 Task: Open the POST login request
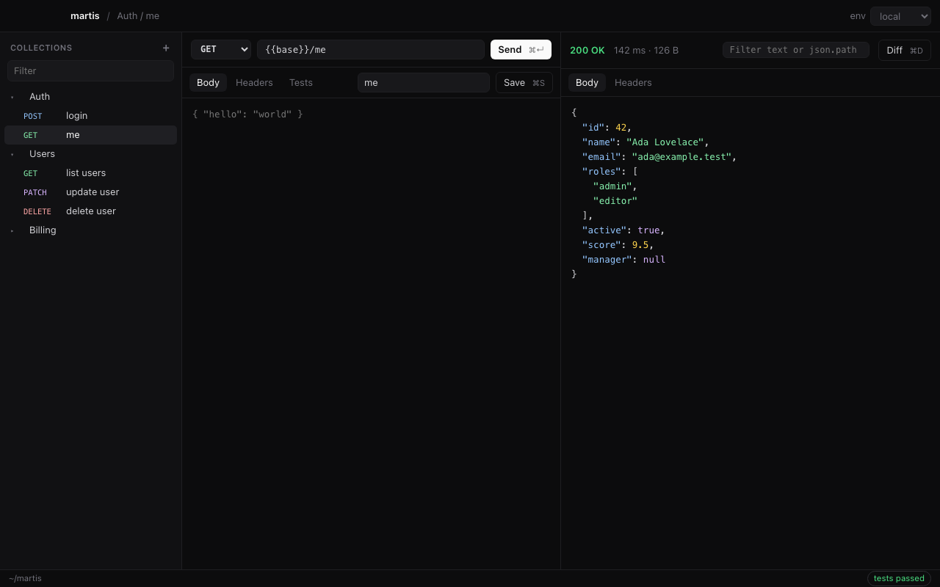[x=91, y=116]
